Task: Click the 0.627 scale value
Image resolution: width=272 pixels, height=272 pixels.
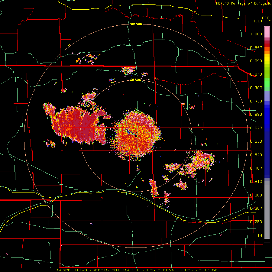Action: pos(256,128)
